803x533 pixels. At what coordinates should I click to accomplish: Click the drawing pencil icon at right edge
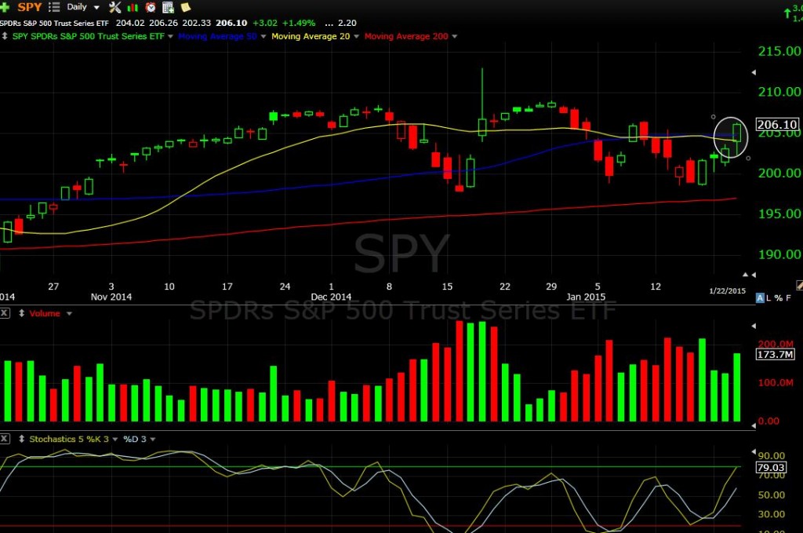799,285
